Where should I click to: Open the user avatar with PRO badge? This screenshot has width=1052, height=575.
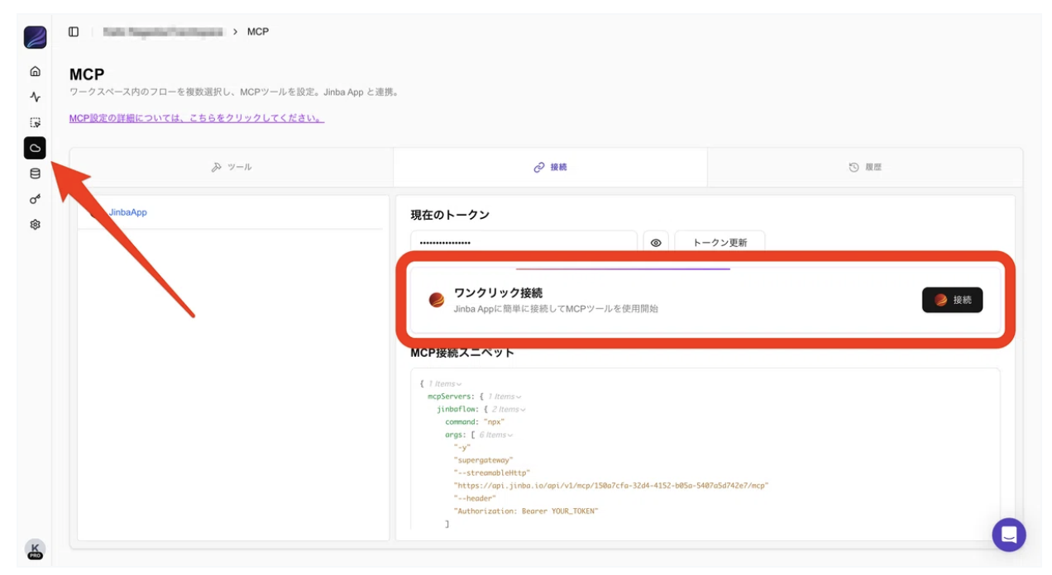tap(35, 549)
